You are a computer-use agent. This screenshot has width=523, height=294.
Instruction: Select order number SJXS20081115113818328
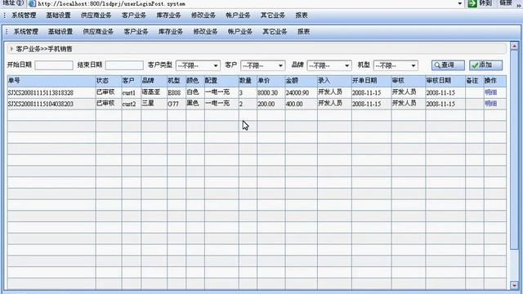40,92
